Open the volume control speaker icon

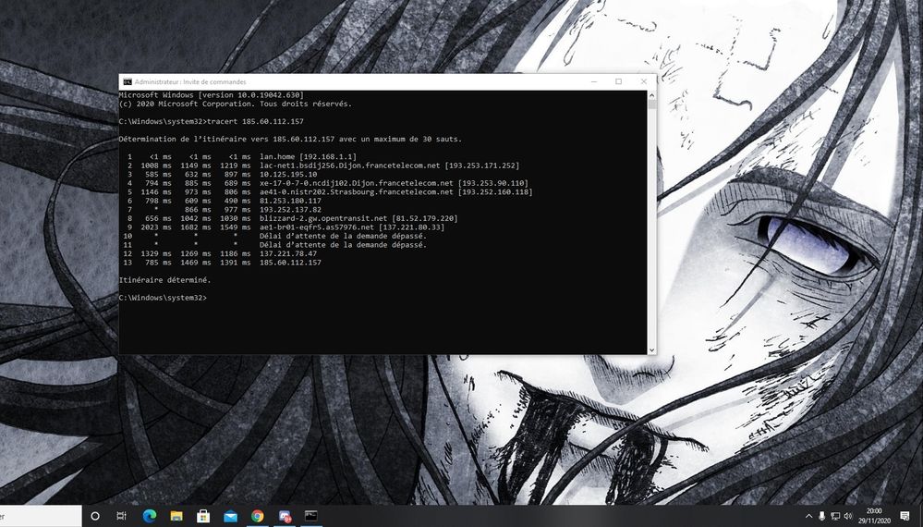[x=848, y=516]
